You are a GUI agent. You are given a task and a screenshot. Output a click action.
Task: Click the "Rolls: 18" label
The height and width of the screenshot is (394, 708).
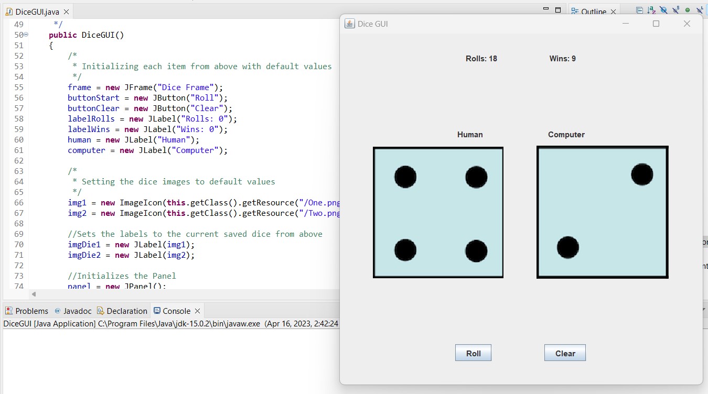pyautogui.click(x=481, y=59)
